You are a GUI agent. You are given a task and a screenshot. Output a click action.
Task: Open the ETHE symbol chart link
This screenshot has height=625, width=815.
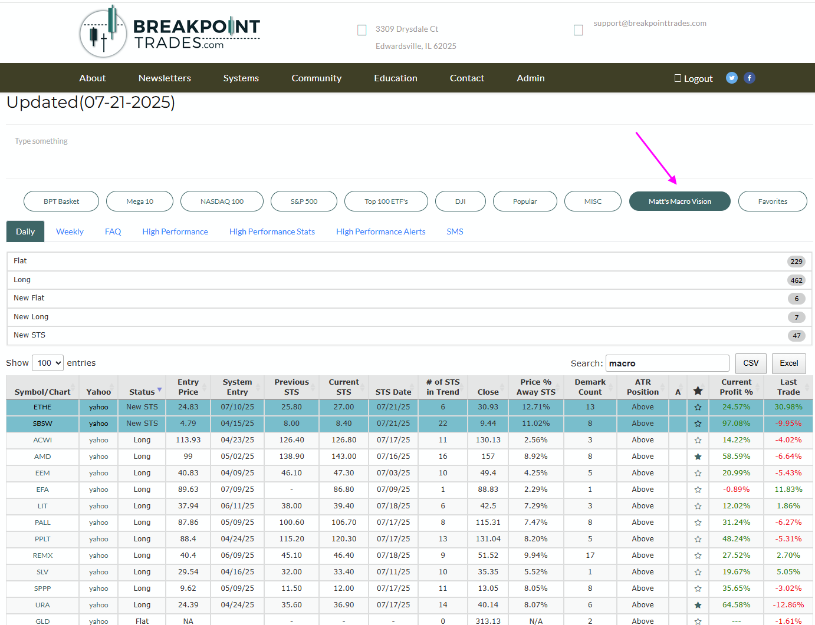pos(42,407)
